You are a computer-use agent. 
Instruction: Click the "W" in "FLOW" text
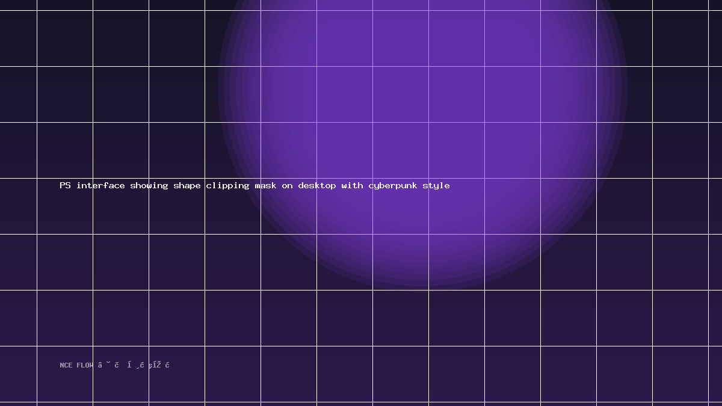[x=91, y=365]
